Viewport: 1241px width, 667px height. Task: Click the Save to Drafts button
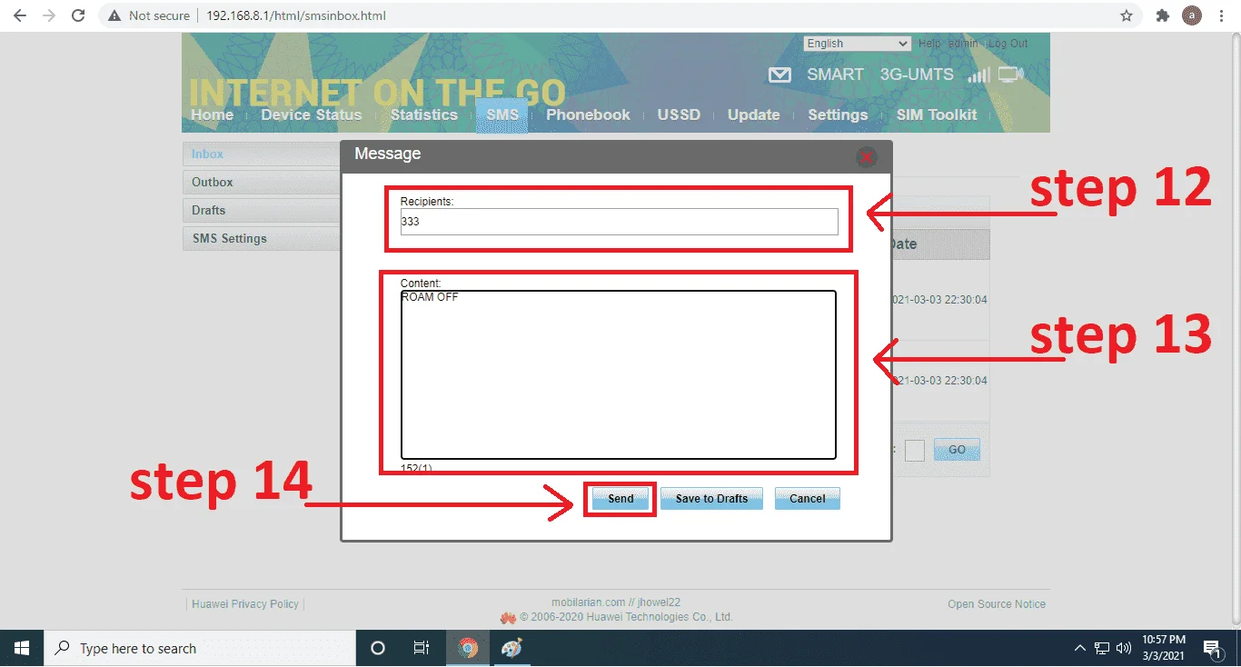tap(711, 498)
